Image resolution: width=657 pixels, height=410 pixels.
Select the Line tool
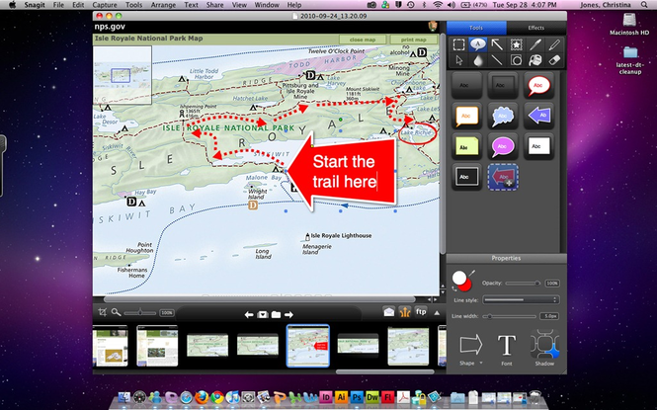pyautogui.click(x=497, y=60)
